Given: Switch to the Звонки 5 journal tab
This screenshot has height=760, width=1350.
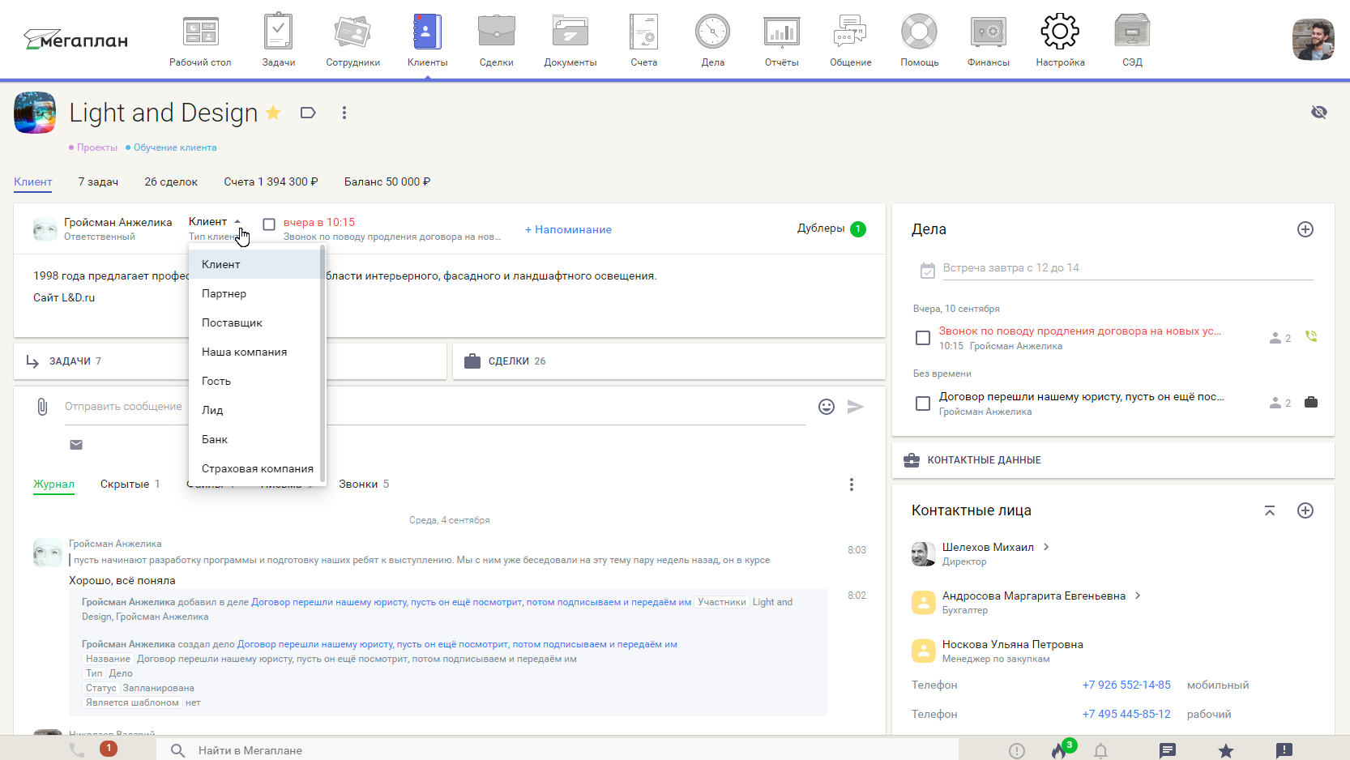Looking at the screenshot, I should 364,484.
